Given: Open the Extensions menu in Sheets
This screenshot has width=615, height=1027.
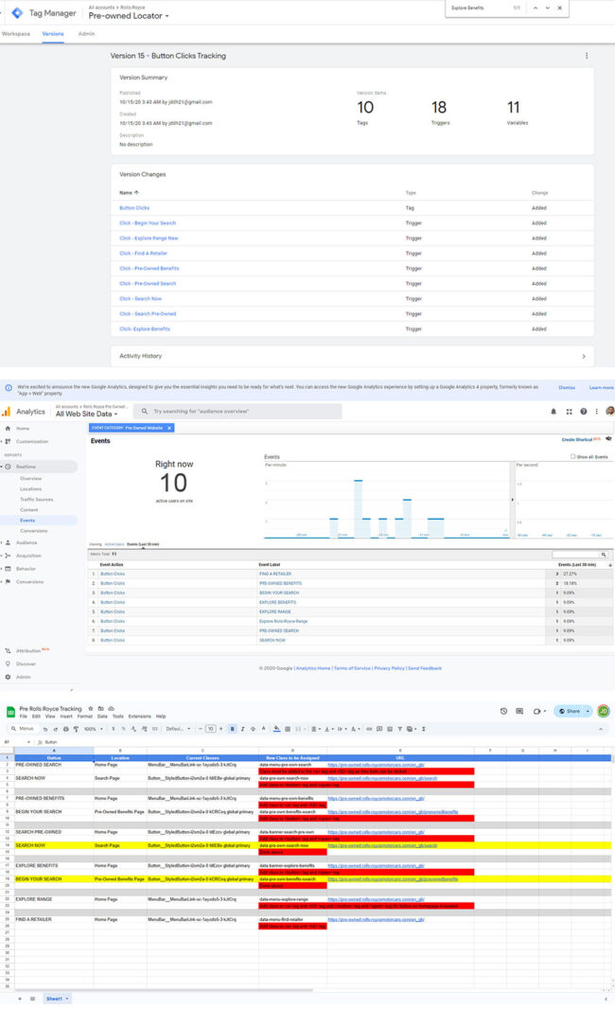Looking at the screenshot, I should (139, 717).
